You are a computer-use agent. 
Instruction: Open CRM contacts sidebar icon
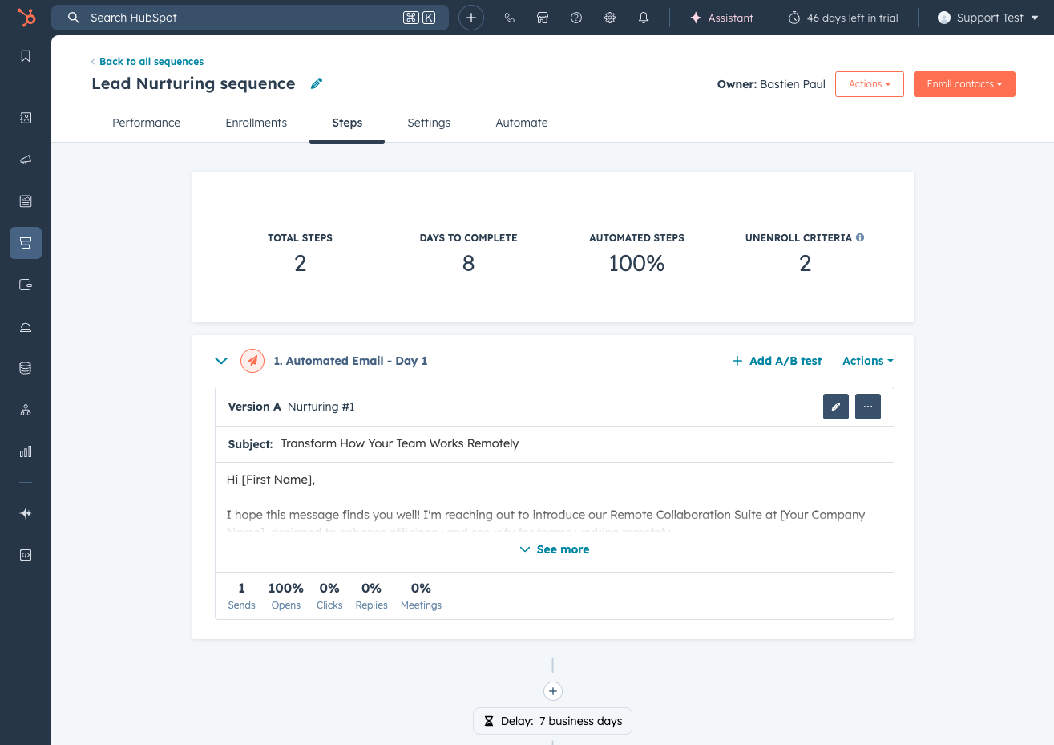pos(26,118)
